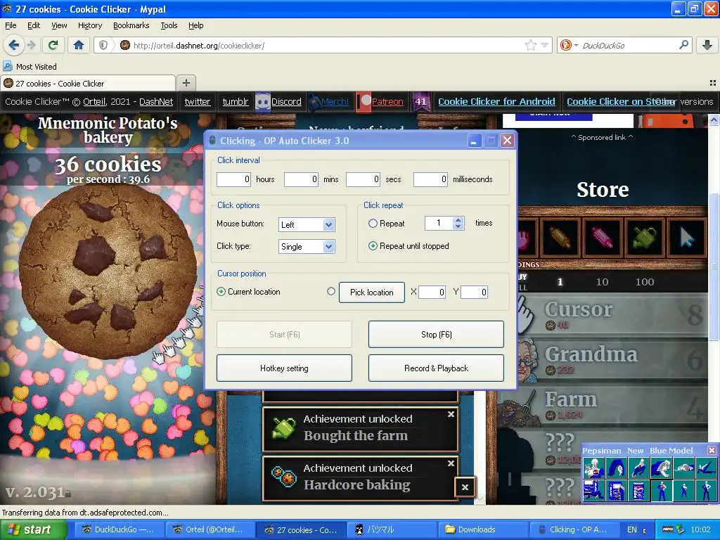Image resolution: width=720 pixels, height=540 pixels.
Task: Go back with the browser Back arrow
Action: tap(13, 45)
